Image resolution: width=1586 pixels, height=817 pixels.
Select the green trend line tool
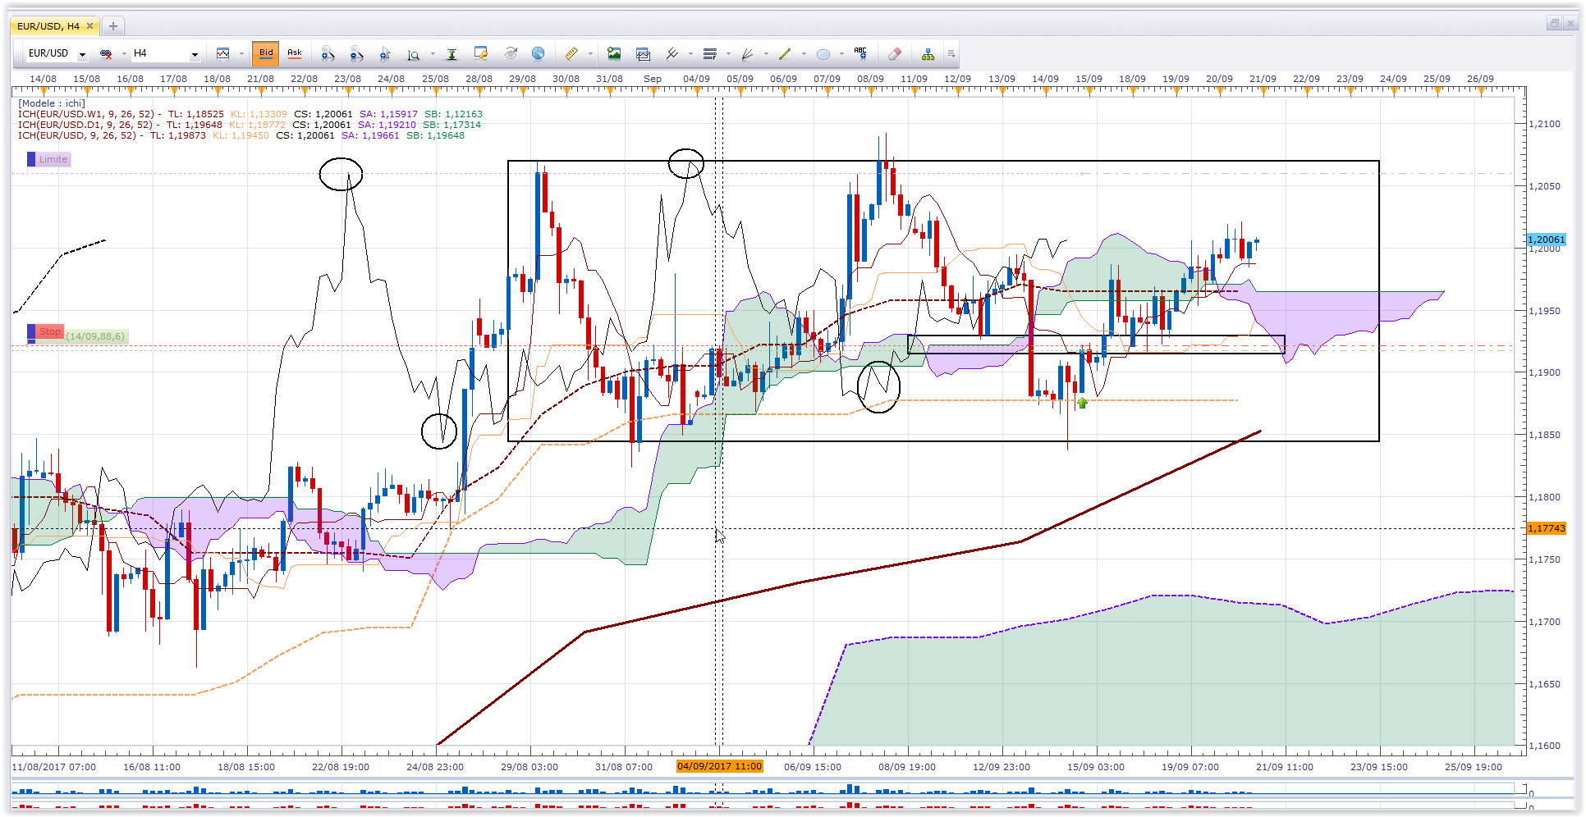point(785,54)
